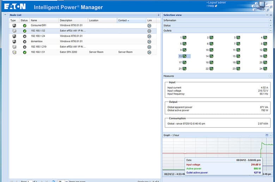Select outlet 24 icon
Viewport: 275px width, 182px height.
pos(265,69)
